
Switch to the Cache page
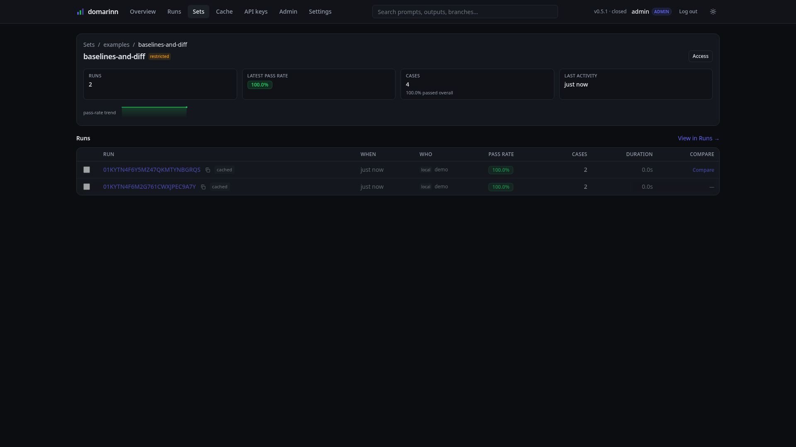(x=224, y=12)
